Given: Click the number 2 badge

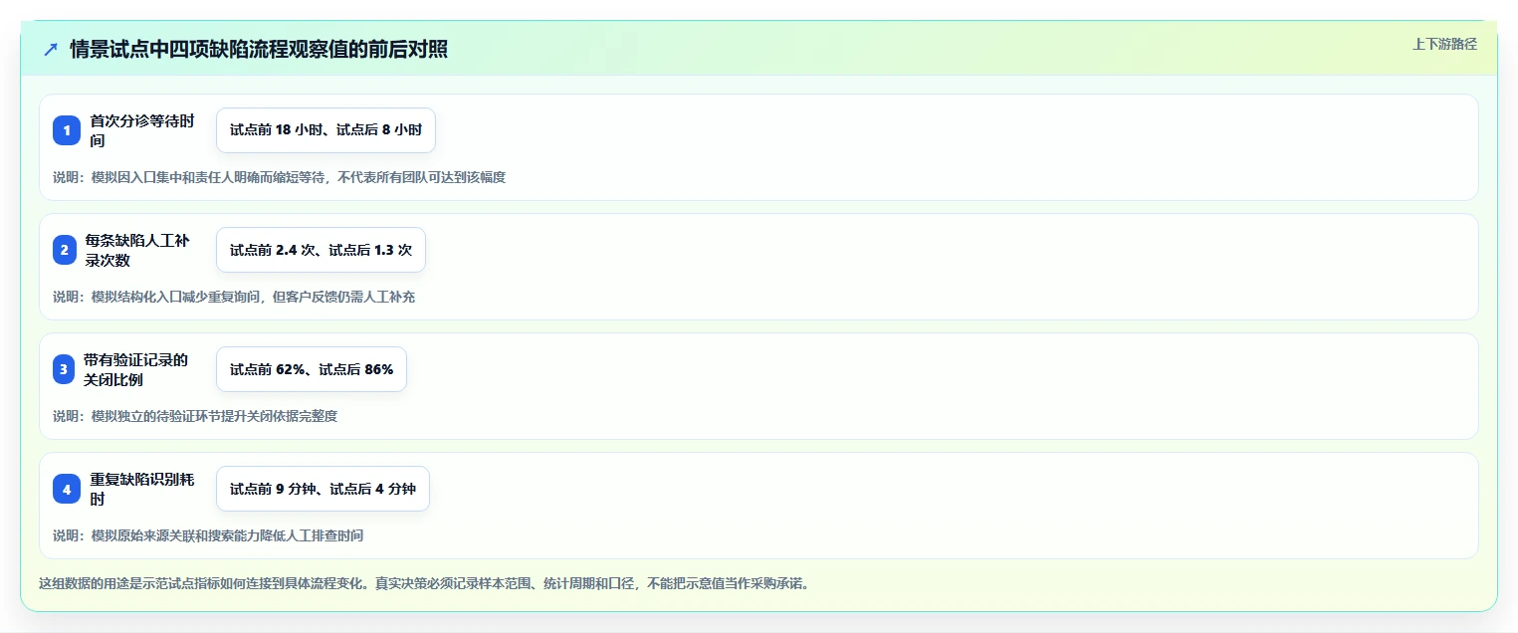Looking at the screenshot, I should coord(65,250).
